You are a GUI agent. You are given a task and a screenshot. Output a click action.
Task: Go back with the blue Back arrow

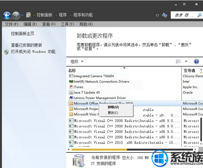pyautogui.click(x=7, y=16)
